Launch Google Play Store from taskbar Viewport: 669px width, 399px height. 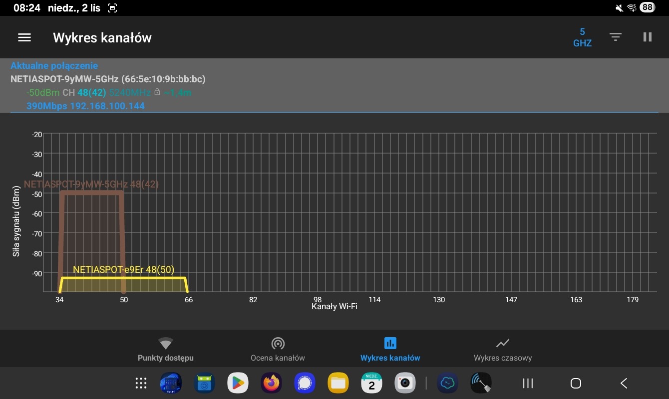coord(238,383)
